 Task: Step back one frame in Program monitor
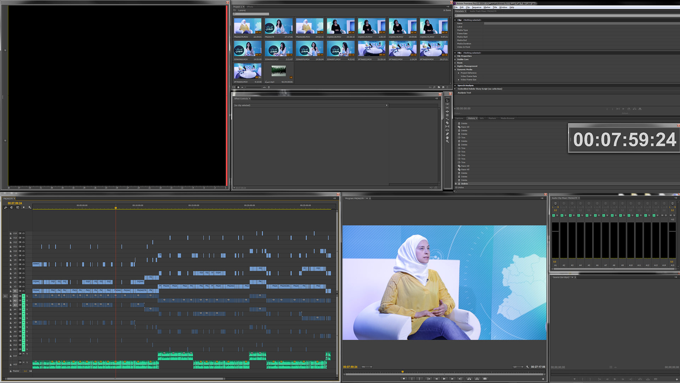[x=436, y=379]
